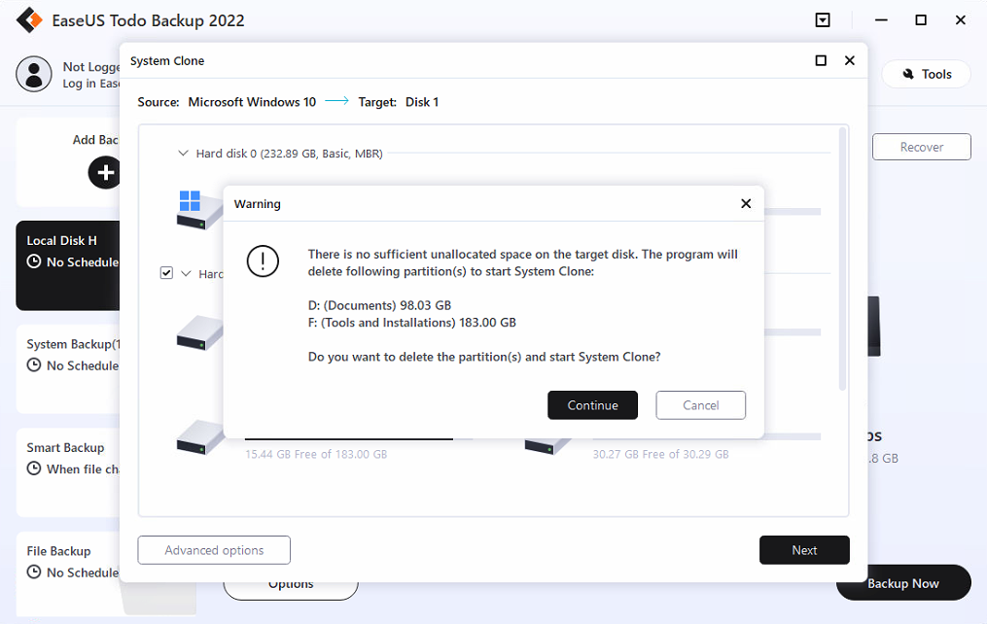This screenshot has height=624, width=987.
Task: Open Advanced options in System Clone
Action: pyautogui.click(x=214, y=550)
